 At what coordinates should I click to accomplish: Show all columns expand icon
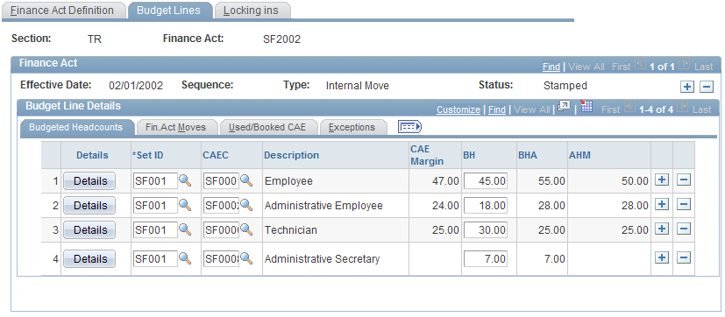pyautogui.click(x=409, y=127)
